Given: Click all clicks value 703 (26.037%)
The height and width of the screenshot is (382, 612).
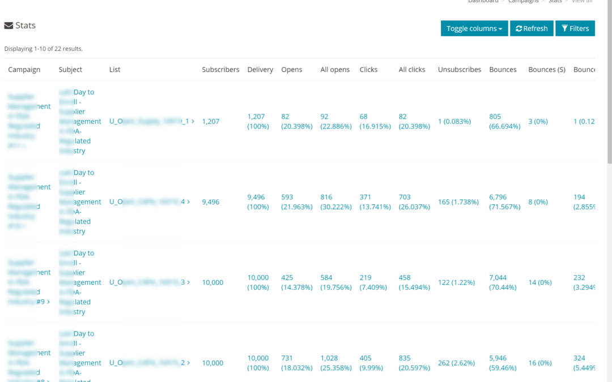Looking at the screenshot, I should click(x=414, y=202).
